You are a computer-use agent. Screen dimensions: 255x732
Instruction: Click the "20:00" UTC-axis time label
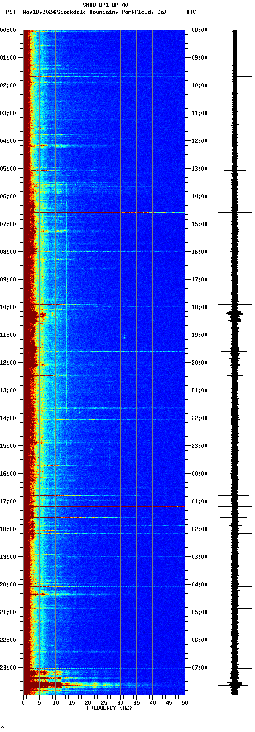pyautogui.click(x=200, y=363)
